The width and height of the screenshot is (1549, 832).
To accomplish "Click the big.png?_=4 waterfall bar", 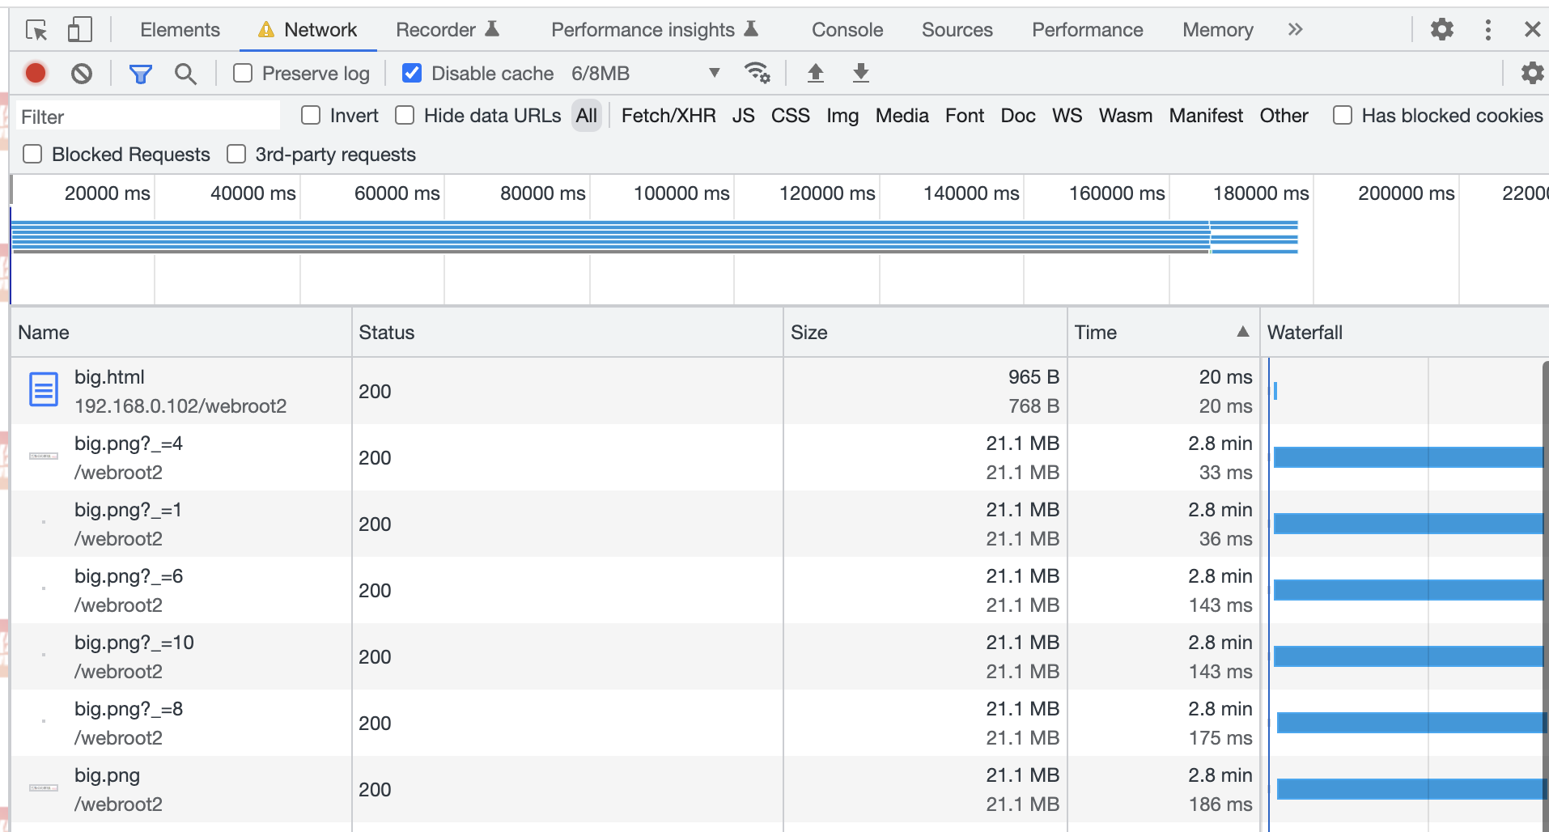I will point(1408,457).
